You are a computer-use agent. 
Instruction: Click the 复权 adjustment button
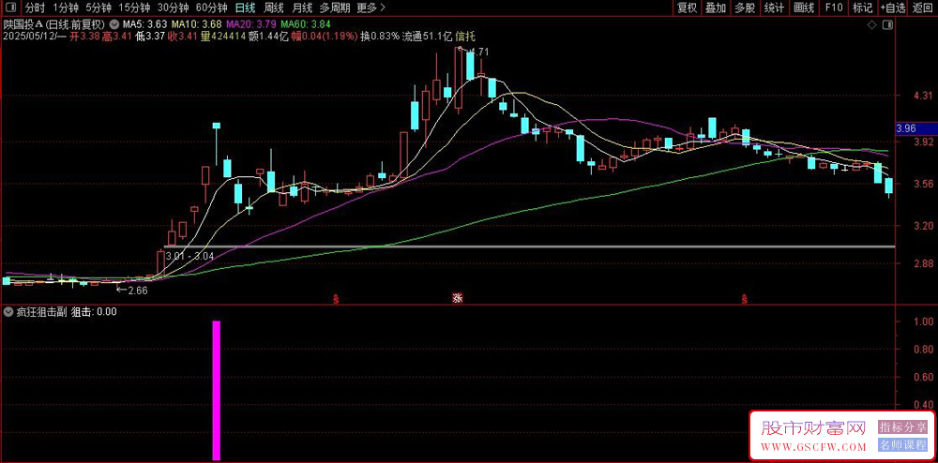[687, 7]
